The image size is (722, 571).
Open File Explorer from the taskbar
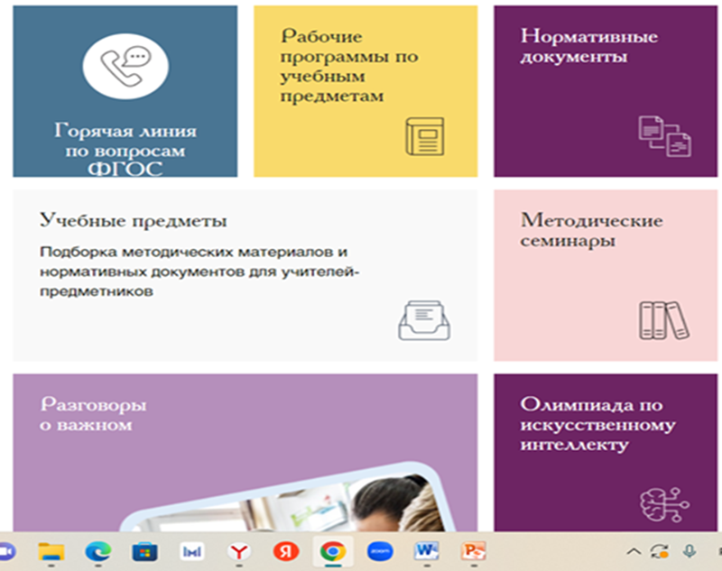(x=51, y=551)
